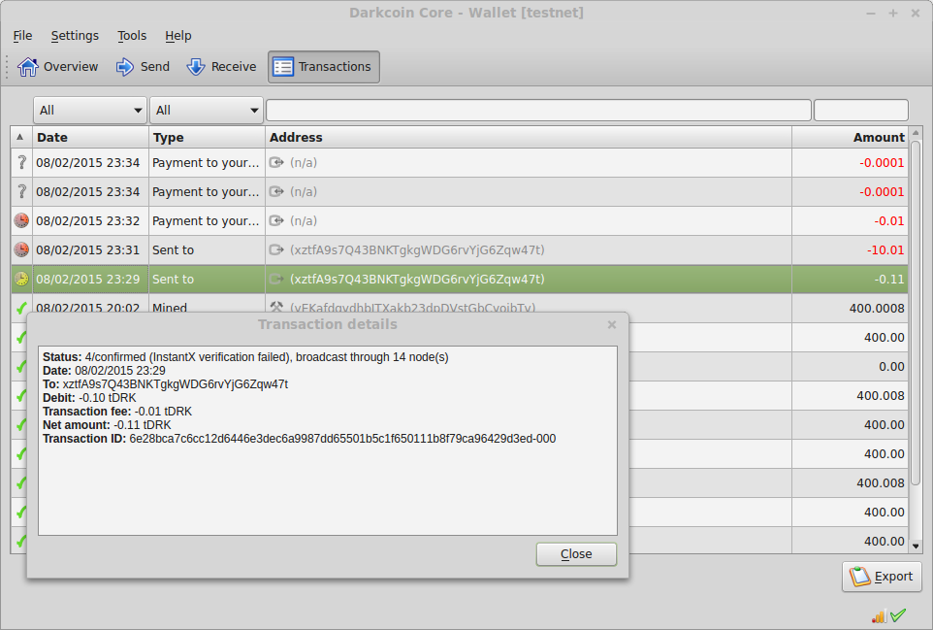933x630 pixels.
Task: Click the filter field above the Amount column
Action: [x=861, y=110]
